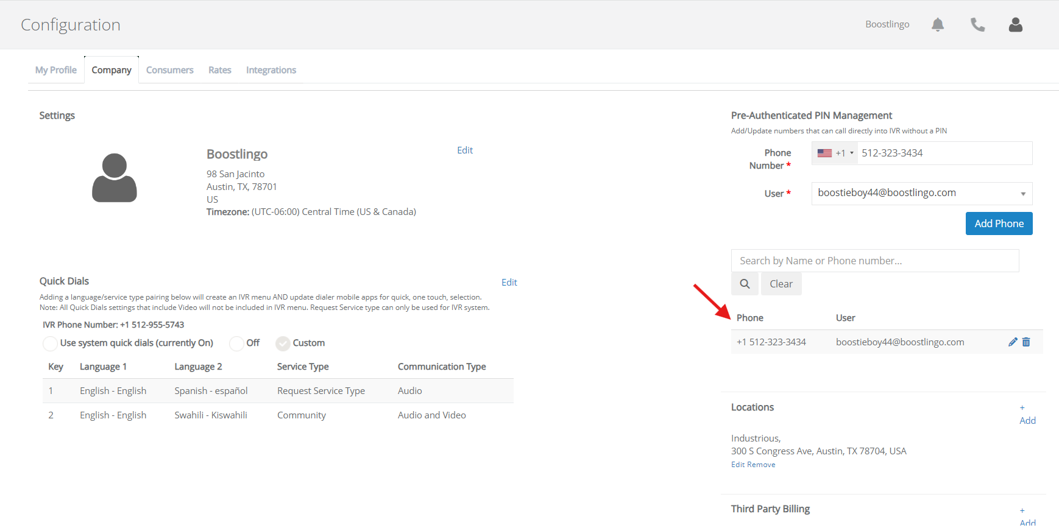Image resolution: width=1059 pixels, height=528 pixels.
Task: Open the User dropdown for boostieboy44@boostlingo.com
Action: tap(922, 194)
